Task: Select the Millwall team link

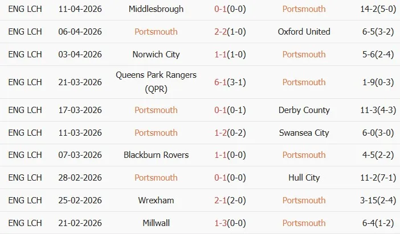Action: [x=156, y=223]
